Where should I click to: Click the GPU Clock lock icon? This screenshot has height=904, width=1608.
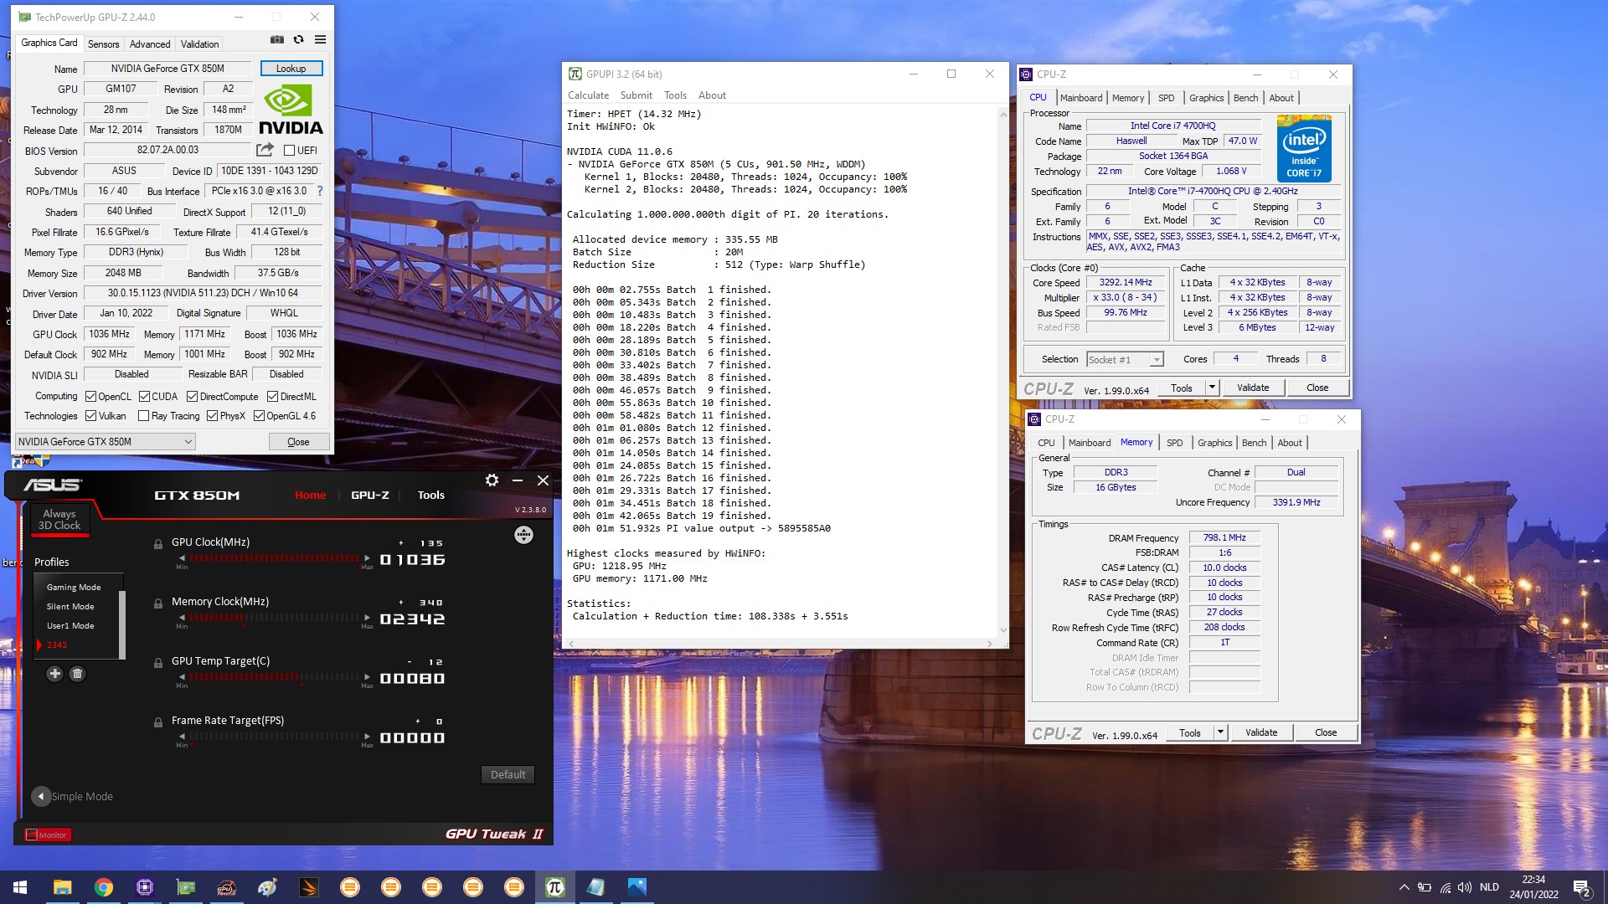pos(158,543)
